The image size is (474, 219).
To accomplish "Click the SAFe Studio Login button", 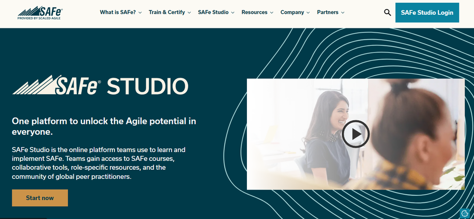I will click(427, 13).
